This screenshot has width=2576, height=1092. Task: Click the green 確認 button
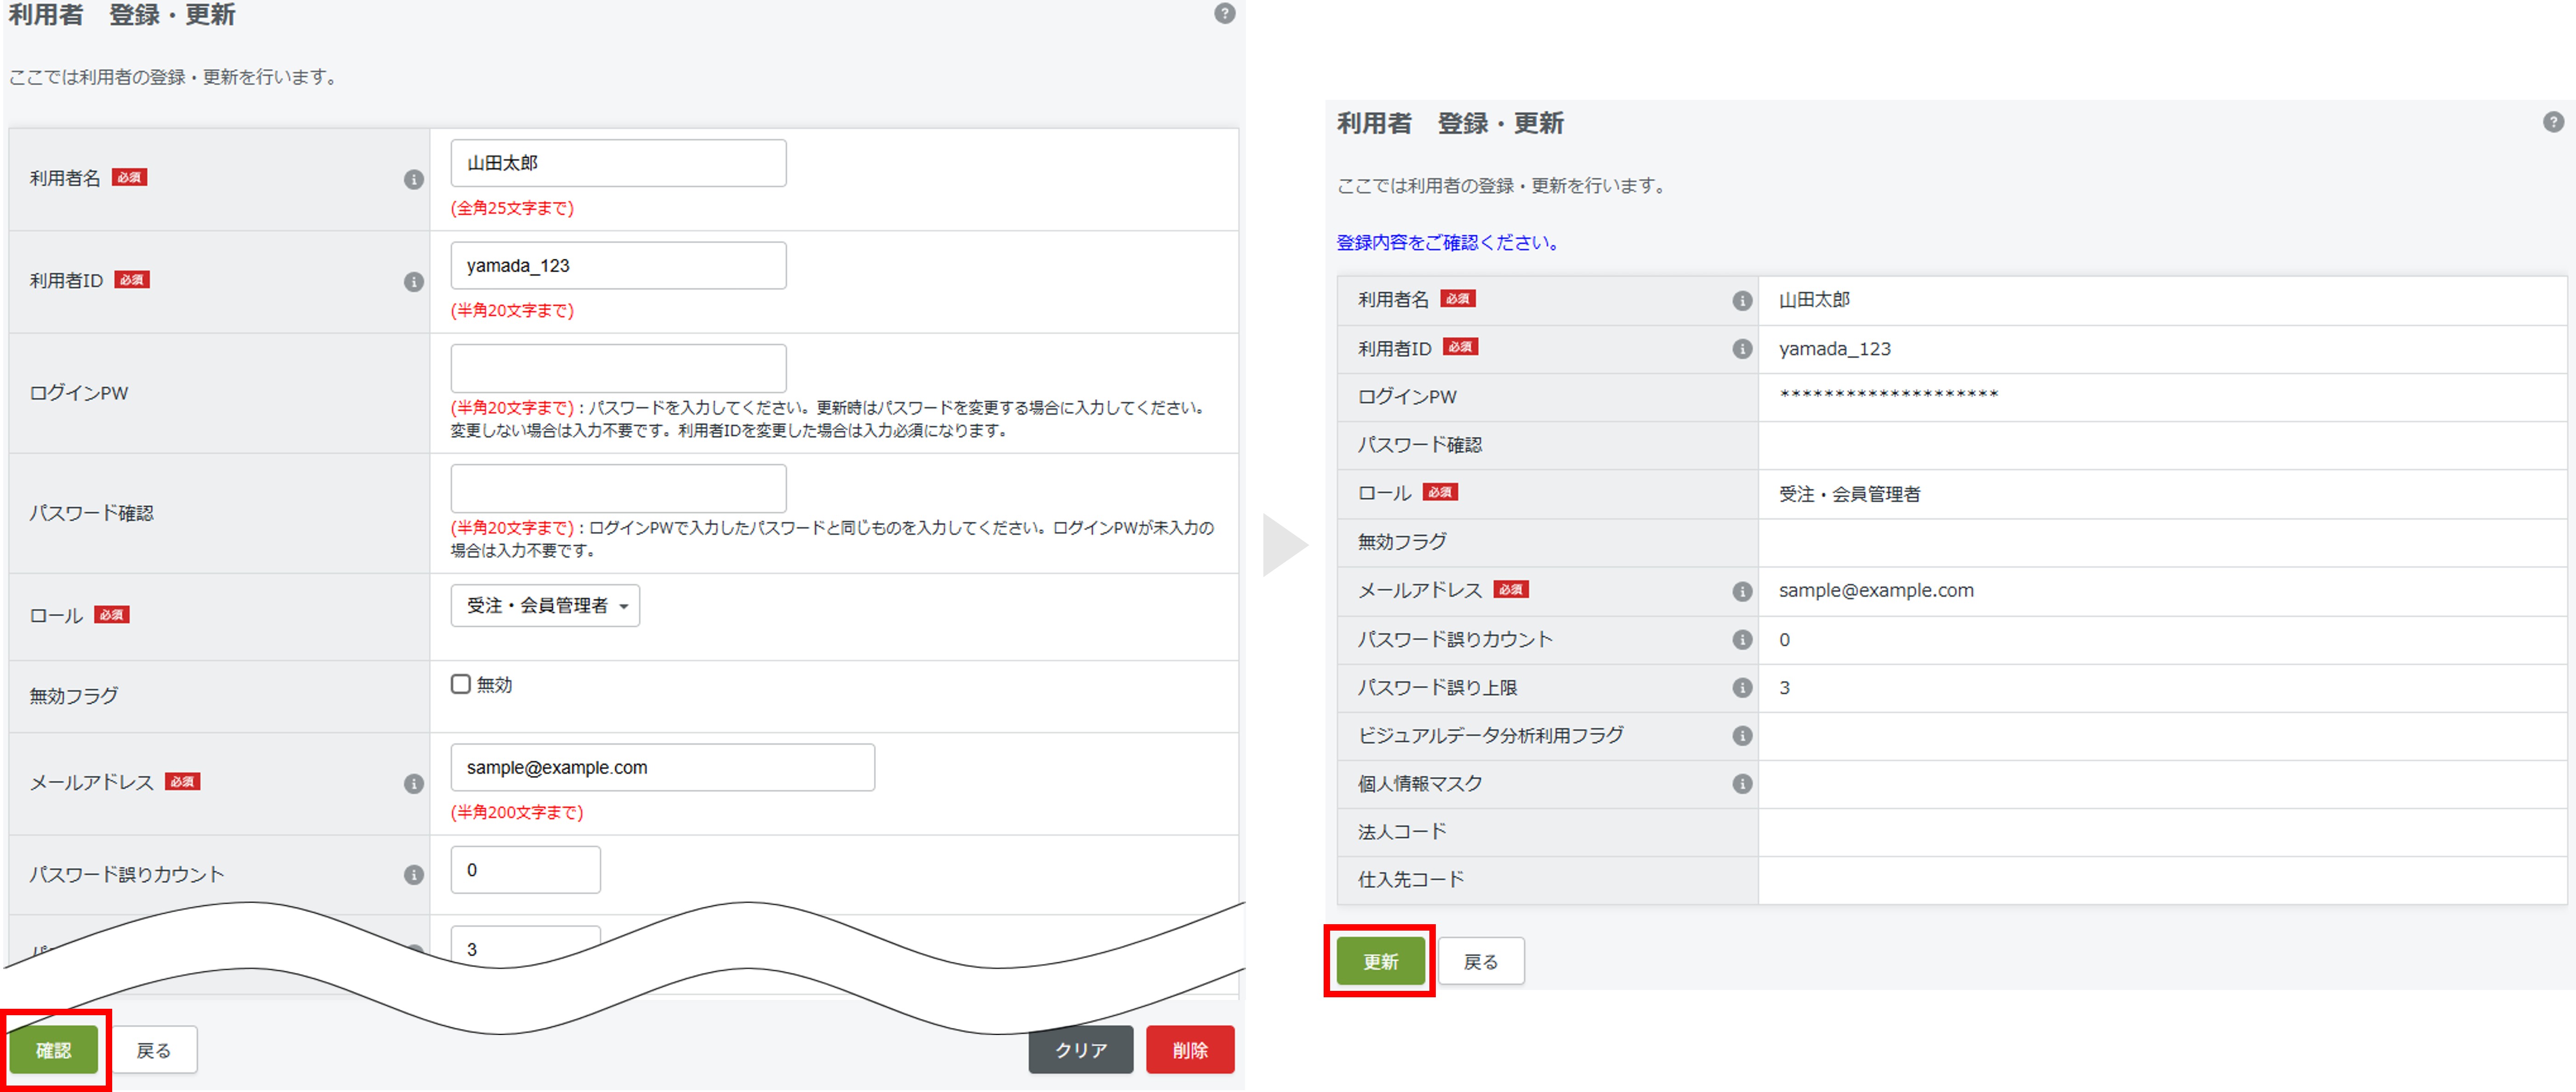point(54,1050)
